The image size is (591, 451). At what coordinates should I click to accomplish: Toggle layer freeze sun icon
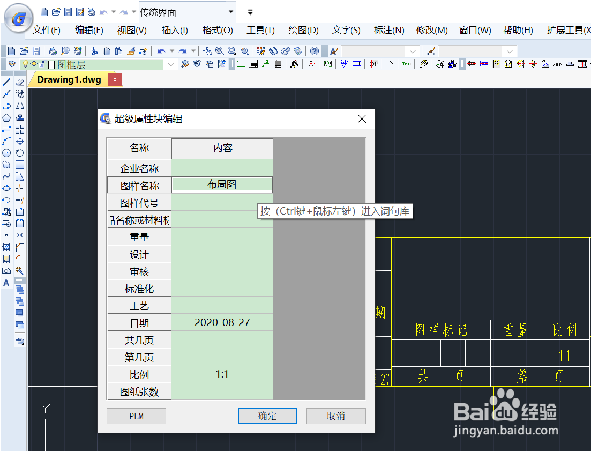(x=34, y=64)
